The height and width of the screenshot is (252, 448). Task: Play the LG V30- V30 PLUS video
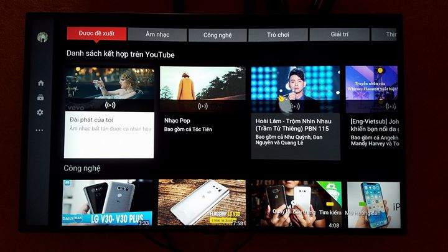point(108,203)
